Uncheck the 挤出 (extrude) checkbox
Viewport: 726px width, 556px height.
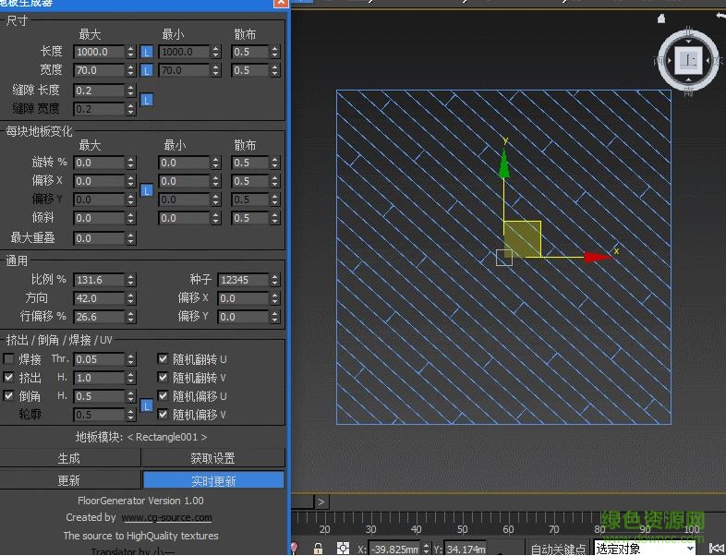(x=9, y=378)
